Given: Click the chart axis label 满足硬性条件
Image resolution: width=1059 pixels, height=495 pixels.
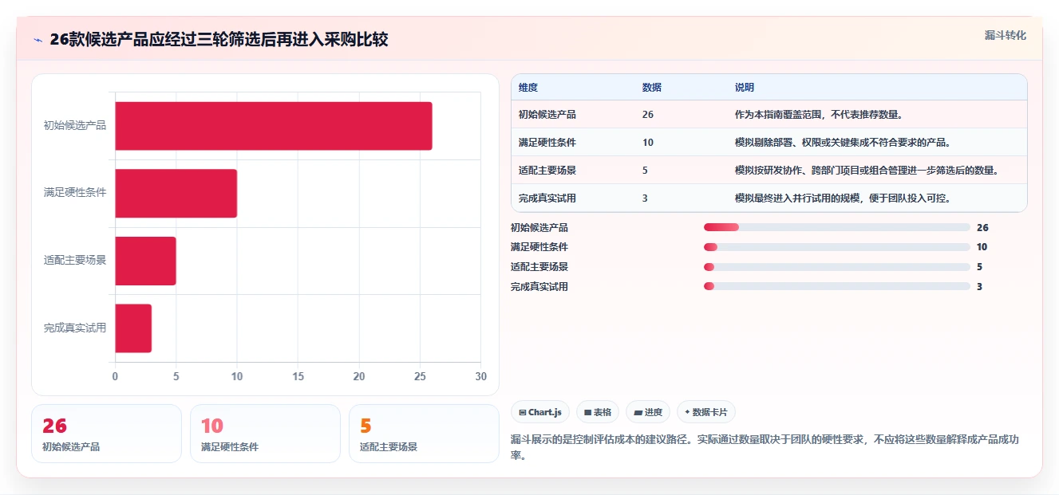Looking at the screenshot, I should [x=75, y=193].
